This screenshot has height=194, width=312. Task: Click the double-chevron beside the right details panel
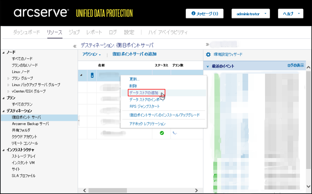coord(208,44)
